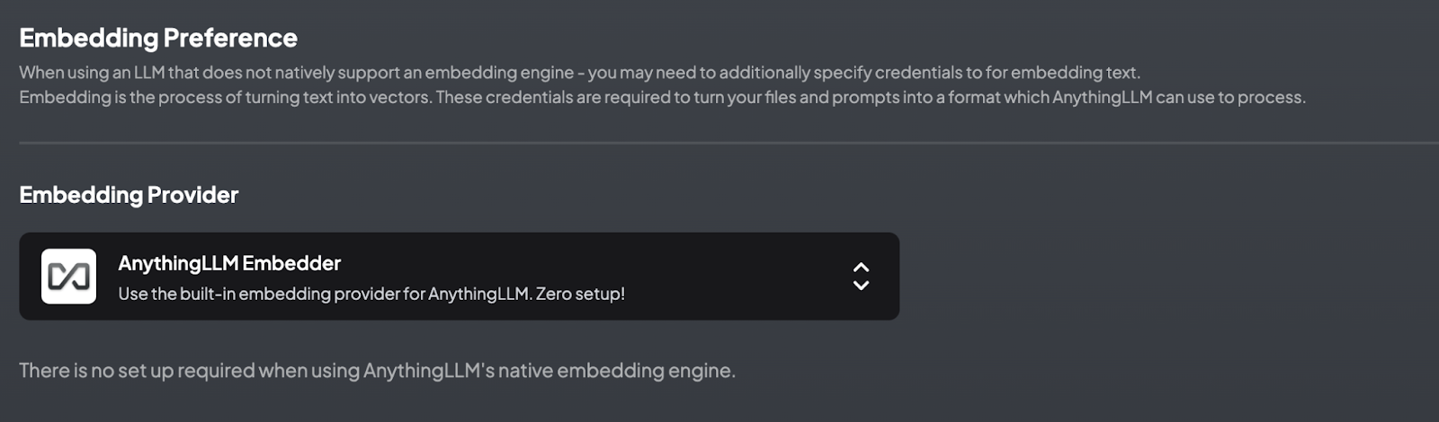Click empty area inside provider selector box
Screen dimensions: 1439x422
737,277
